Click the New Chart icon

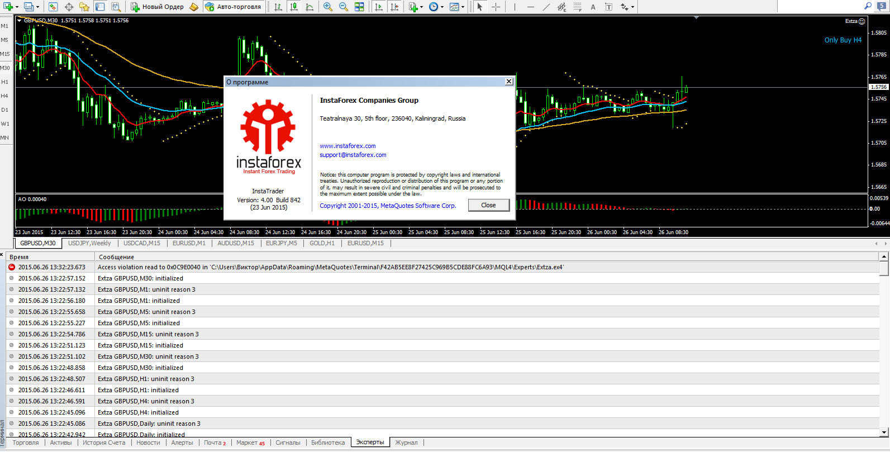8,7
